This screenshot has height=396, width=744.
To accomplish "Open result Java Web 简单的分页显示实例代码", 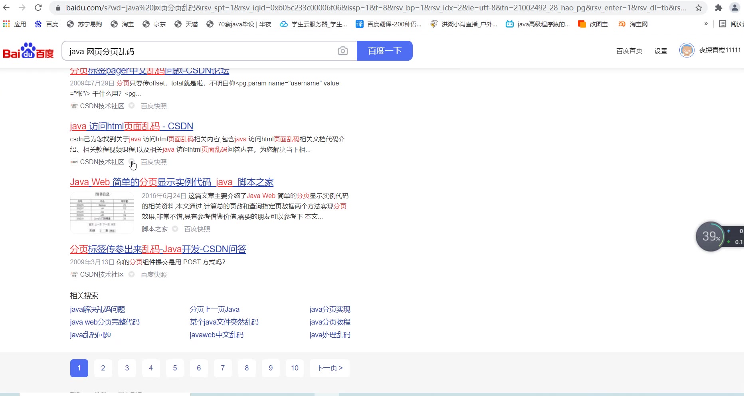I will [172, 182].
